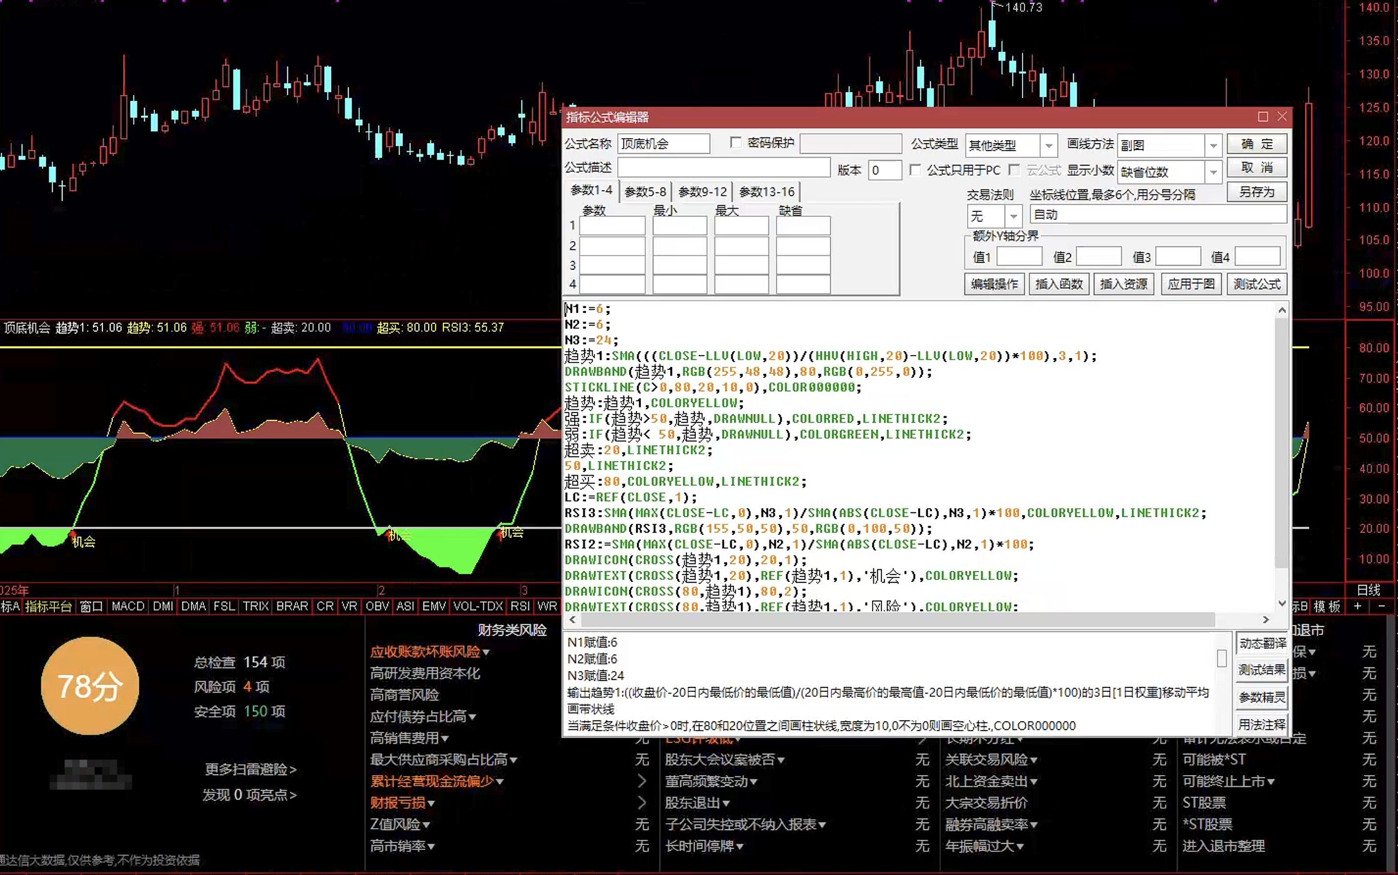Click the code editor scroll-down arrow
Image resolution: width=1398 pixels, height=875 pixels.
tap(1282, 604)
